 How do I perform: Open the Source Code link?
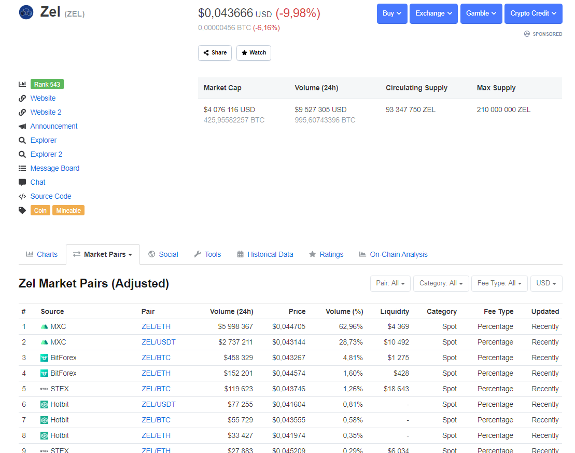51,196
